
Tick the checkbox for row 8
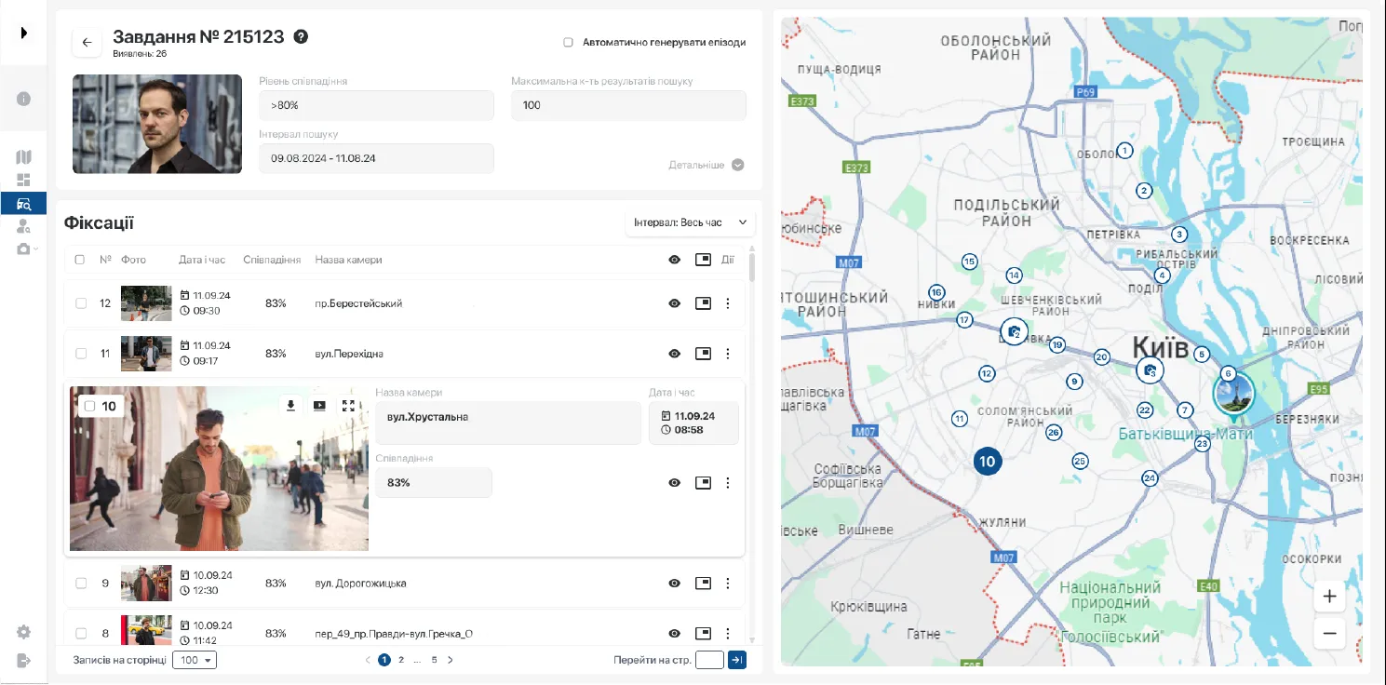81,634
